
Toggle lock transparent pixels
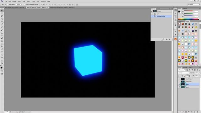(x=182, y=76)
